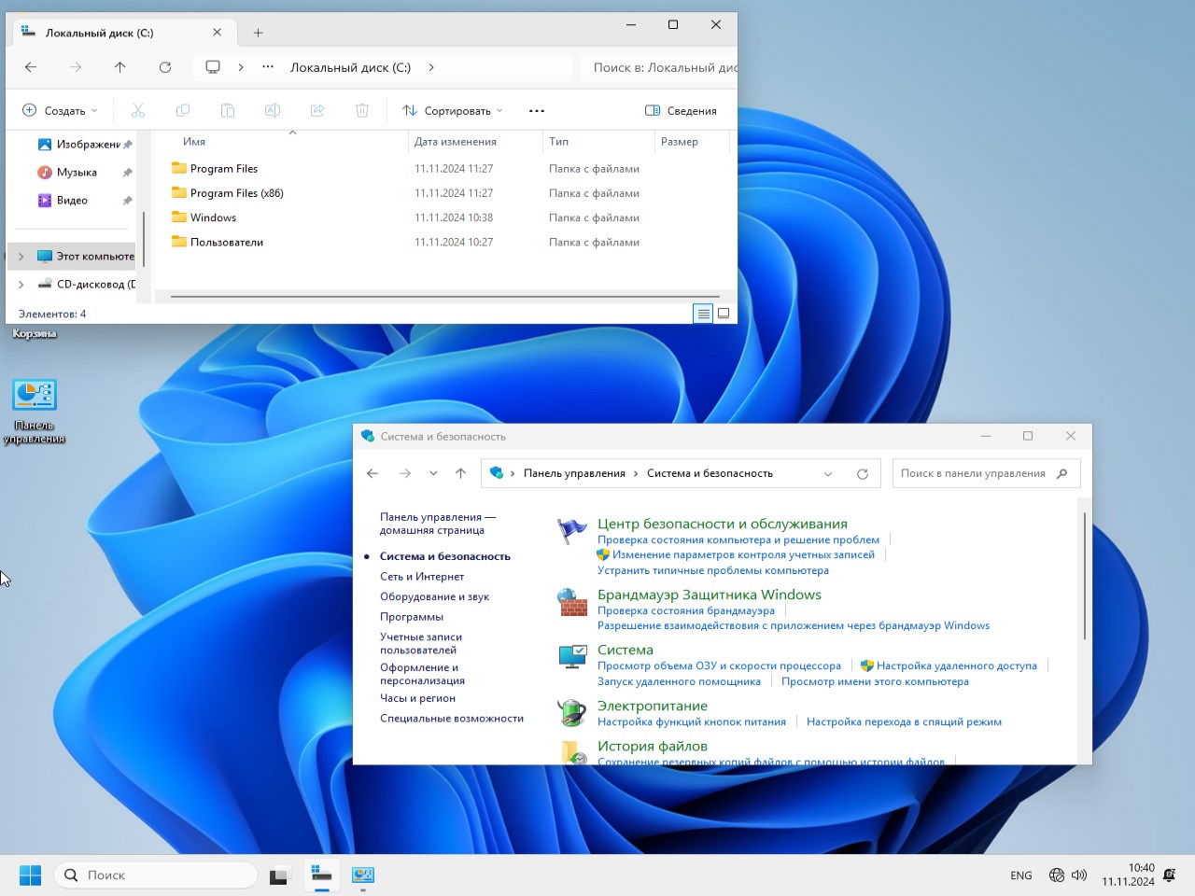
Task: Open Task View on the taskbar
Action: (x=278, y=875)
